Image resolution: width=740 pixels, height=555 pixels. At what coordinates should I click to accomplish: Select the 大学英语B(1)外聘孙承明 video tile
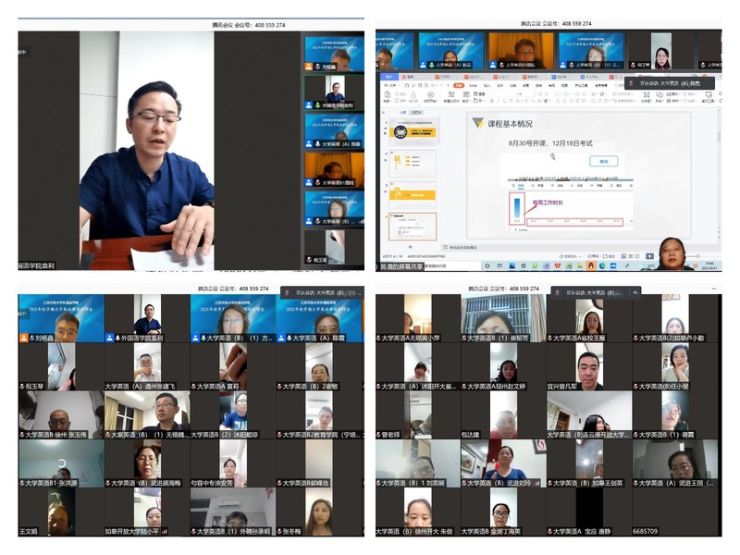tap(233, 512)
